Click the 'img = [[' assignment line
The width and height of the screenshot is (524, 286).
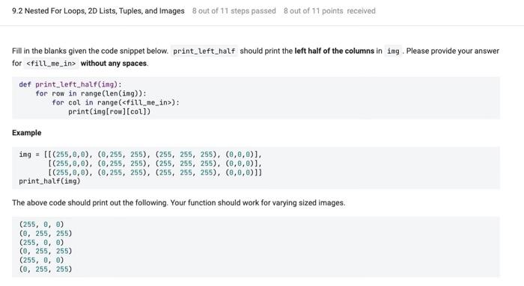point(141,155)
